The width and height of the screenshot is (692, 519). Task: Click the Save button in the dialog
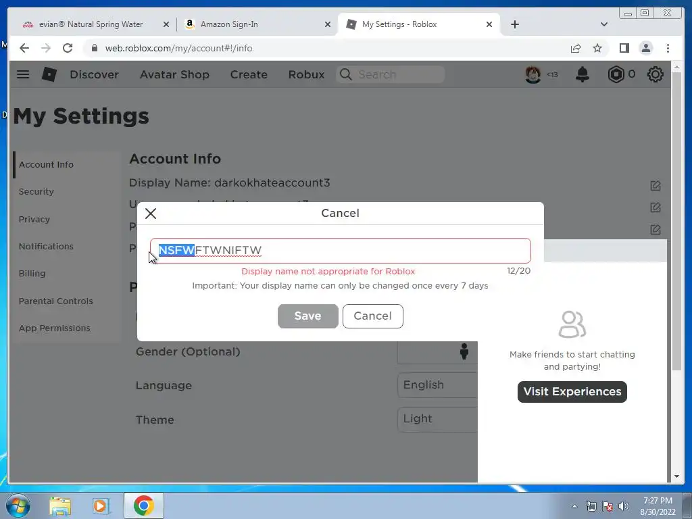coord(307,316)
